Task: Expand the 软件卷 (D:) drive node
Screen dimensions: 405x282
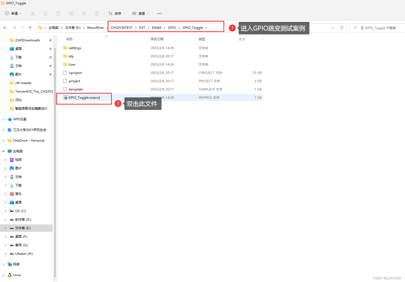Action: click(x=5, y=220)
